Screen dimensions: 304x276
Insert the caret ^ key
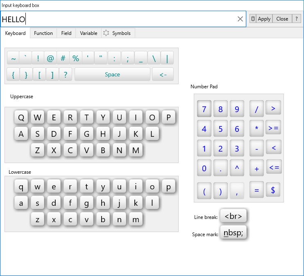tap(237, 168)
